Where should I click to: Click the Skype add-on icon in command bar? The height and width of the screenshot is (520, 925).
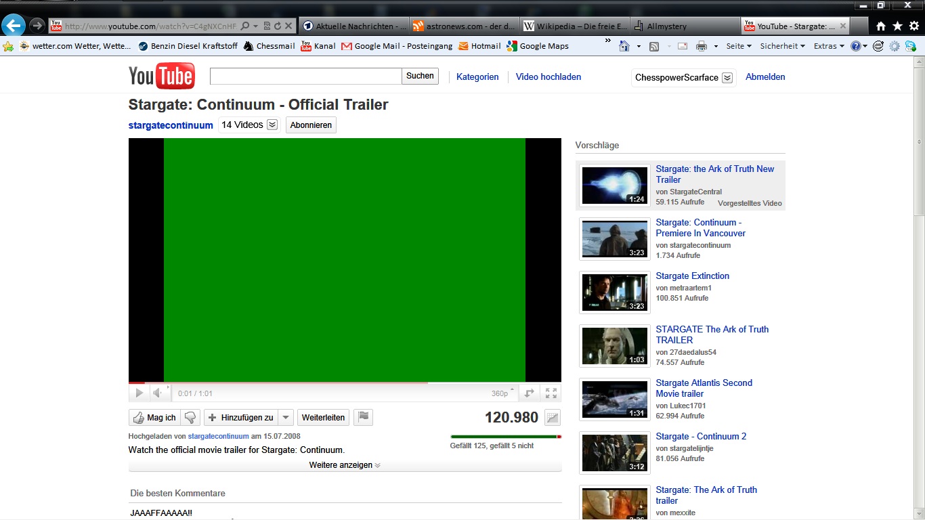tap(911, 46)
